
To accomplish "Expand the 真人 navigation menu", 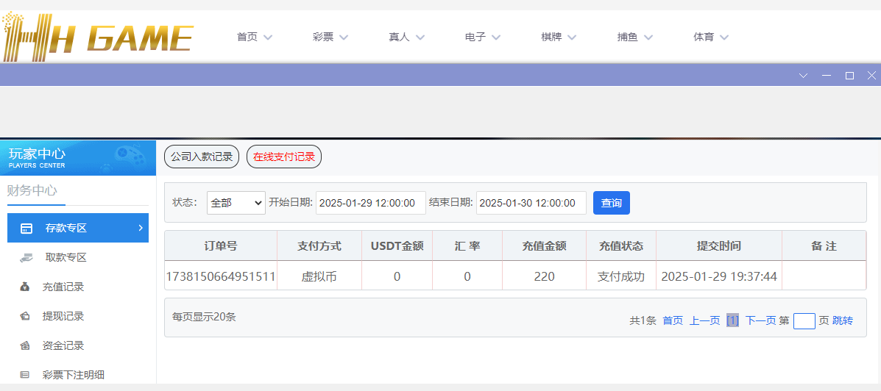I will click(x=406, y=37).
